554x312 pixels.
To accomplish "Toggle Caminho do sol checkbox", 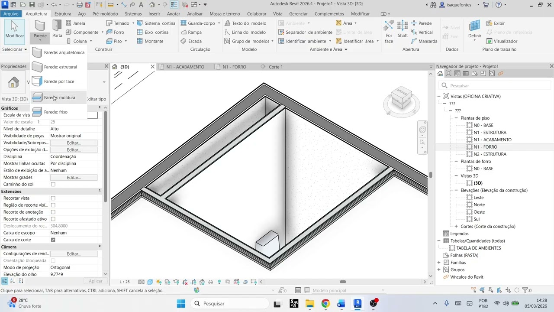I will (x=53, y=184).
